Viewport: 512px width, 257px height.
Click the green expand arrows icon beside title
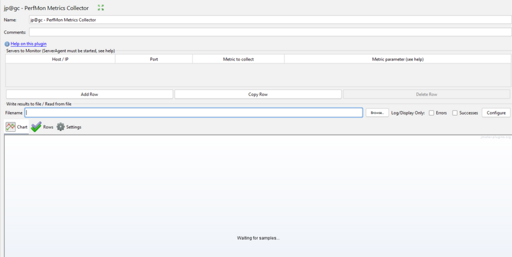coord(101,8)
